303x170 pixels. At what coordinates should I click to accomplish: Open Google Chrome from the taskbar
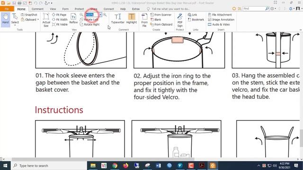pos(115,166)
